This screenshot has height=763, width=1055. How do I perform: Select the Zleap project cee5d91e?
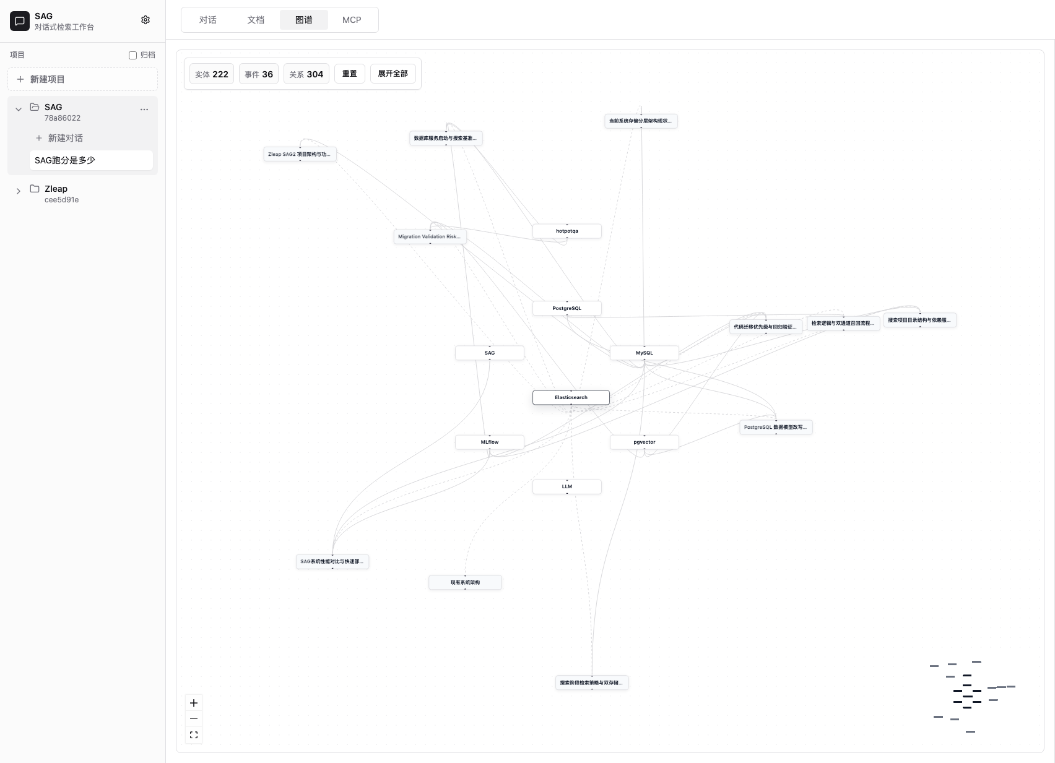pyautogui.click(x=82, y=194)
